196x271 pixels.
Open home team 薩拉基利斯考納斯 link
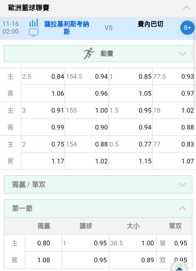pos(67,28)
